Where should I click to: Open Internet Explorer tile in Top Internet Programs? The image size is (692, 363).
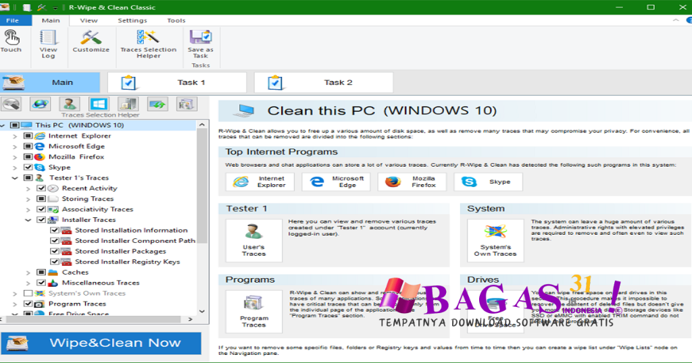260,181
